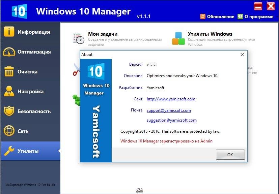Click the Windows Utilities colored blocks icon
The width and height of the screenshot is (279, 194).
click(178, 38)
